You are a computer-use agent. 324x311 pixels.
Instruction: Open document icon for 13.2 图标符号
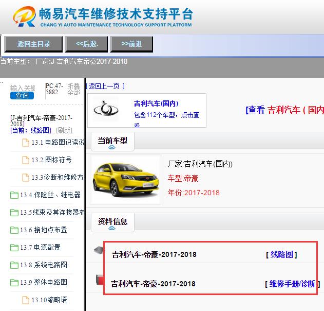click(x=26, y=160)
